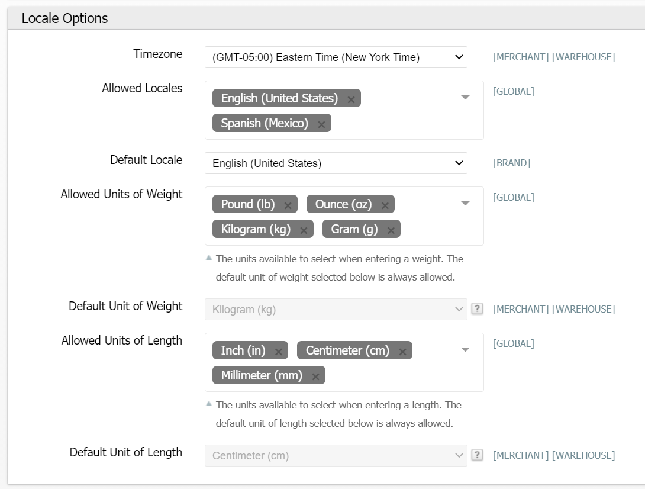Remove the Pound (lb) weight unit tag
Screen dimensions: 645x489
pyautogui.click(x=288, y=205)
